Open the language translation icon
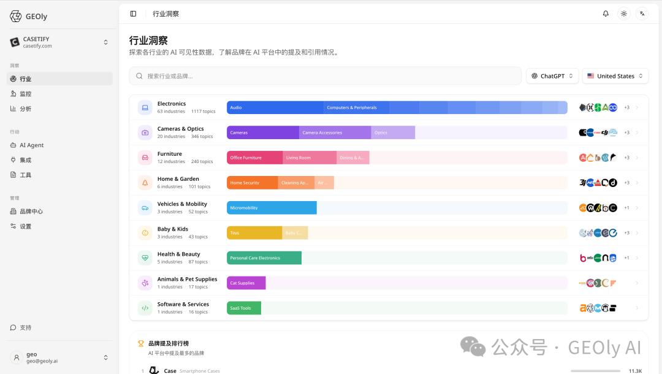Viewport: 662px width, 374px height. (x=642, y=13)
